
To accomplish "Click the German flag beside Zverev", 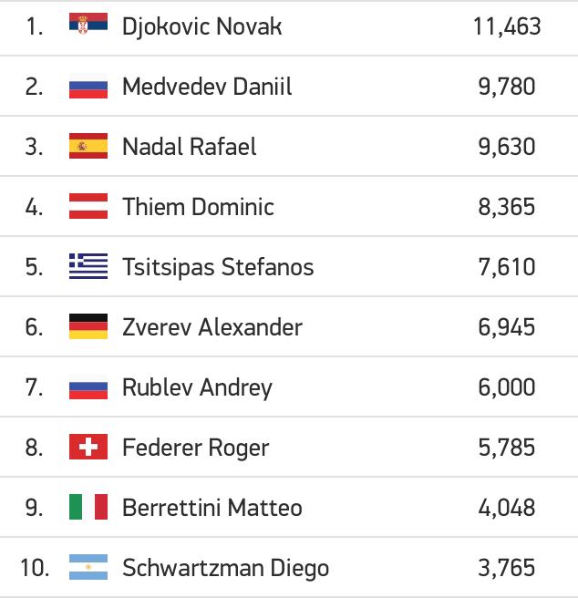I will pyautogui.click(x=88, y=326).
